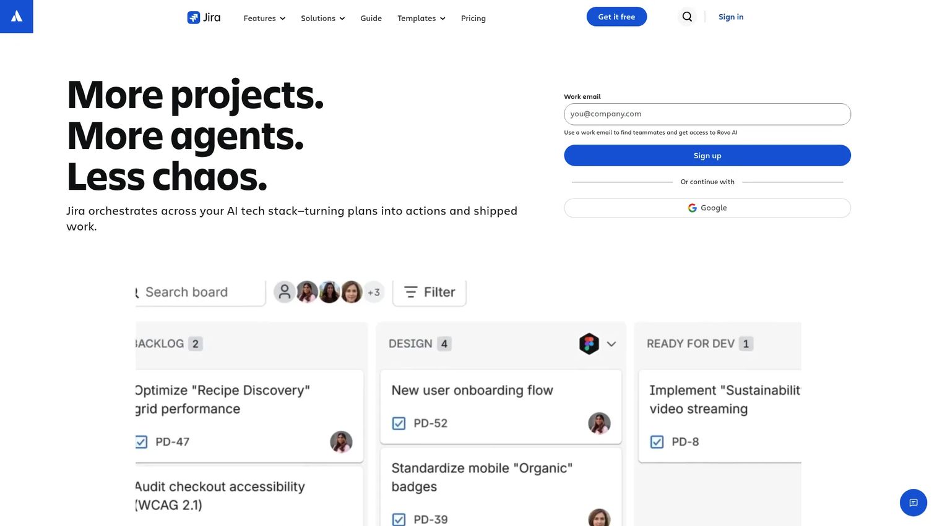Viewport: 937px width, 526px height.
Task: Click the blue Sign up button
Action: pyautogui.click(x=707, y=155)
